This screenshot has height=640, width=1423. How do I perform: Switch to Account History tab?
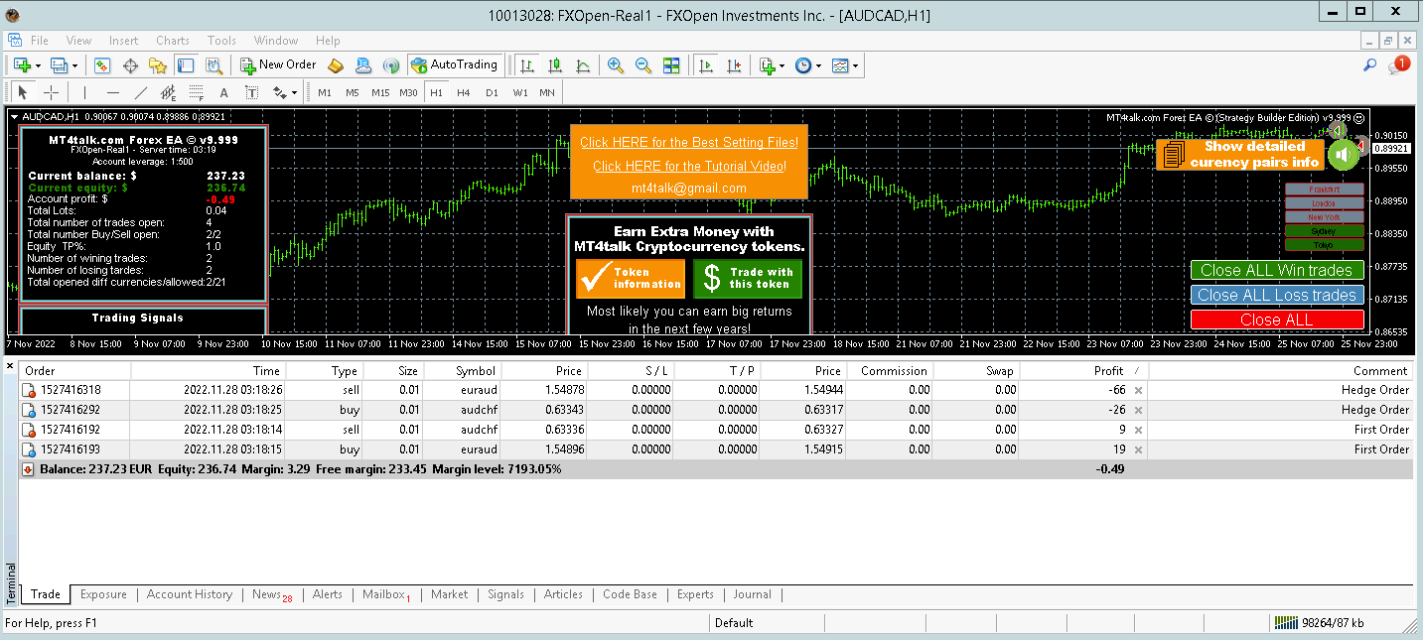[x=190, y=594]
